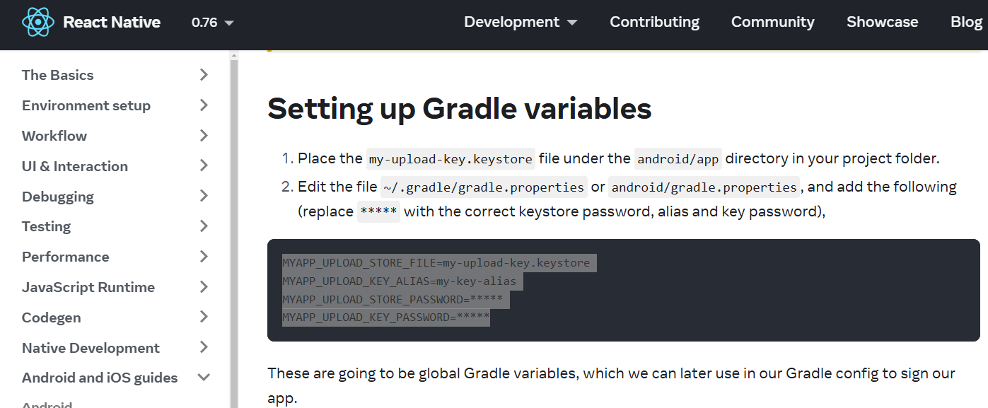Expand UI & Interaction chevron

[x=204, y=166]
